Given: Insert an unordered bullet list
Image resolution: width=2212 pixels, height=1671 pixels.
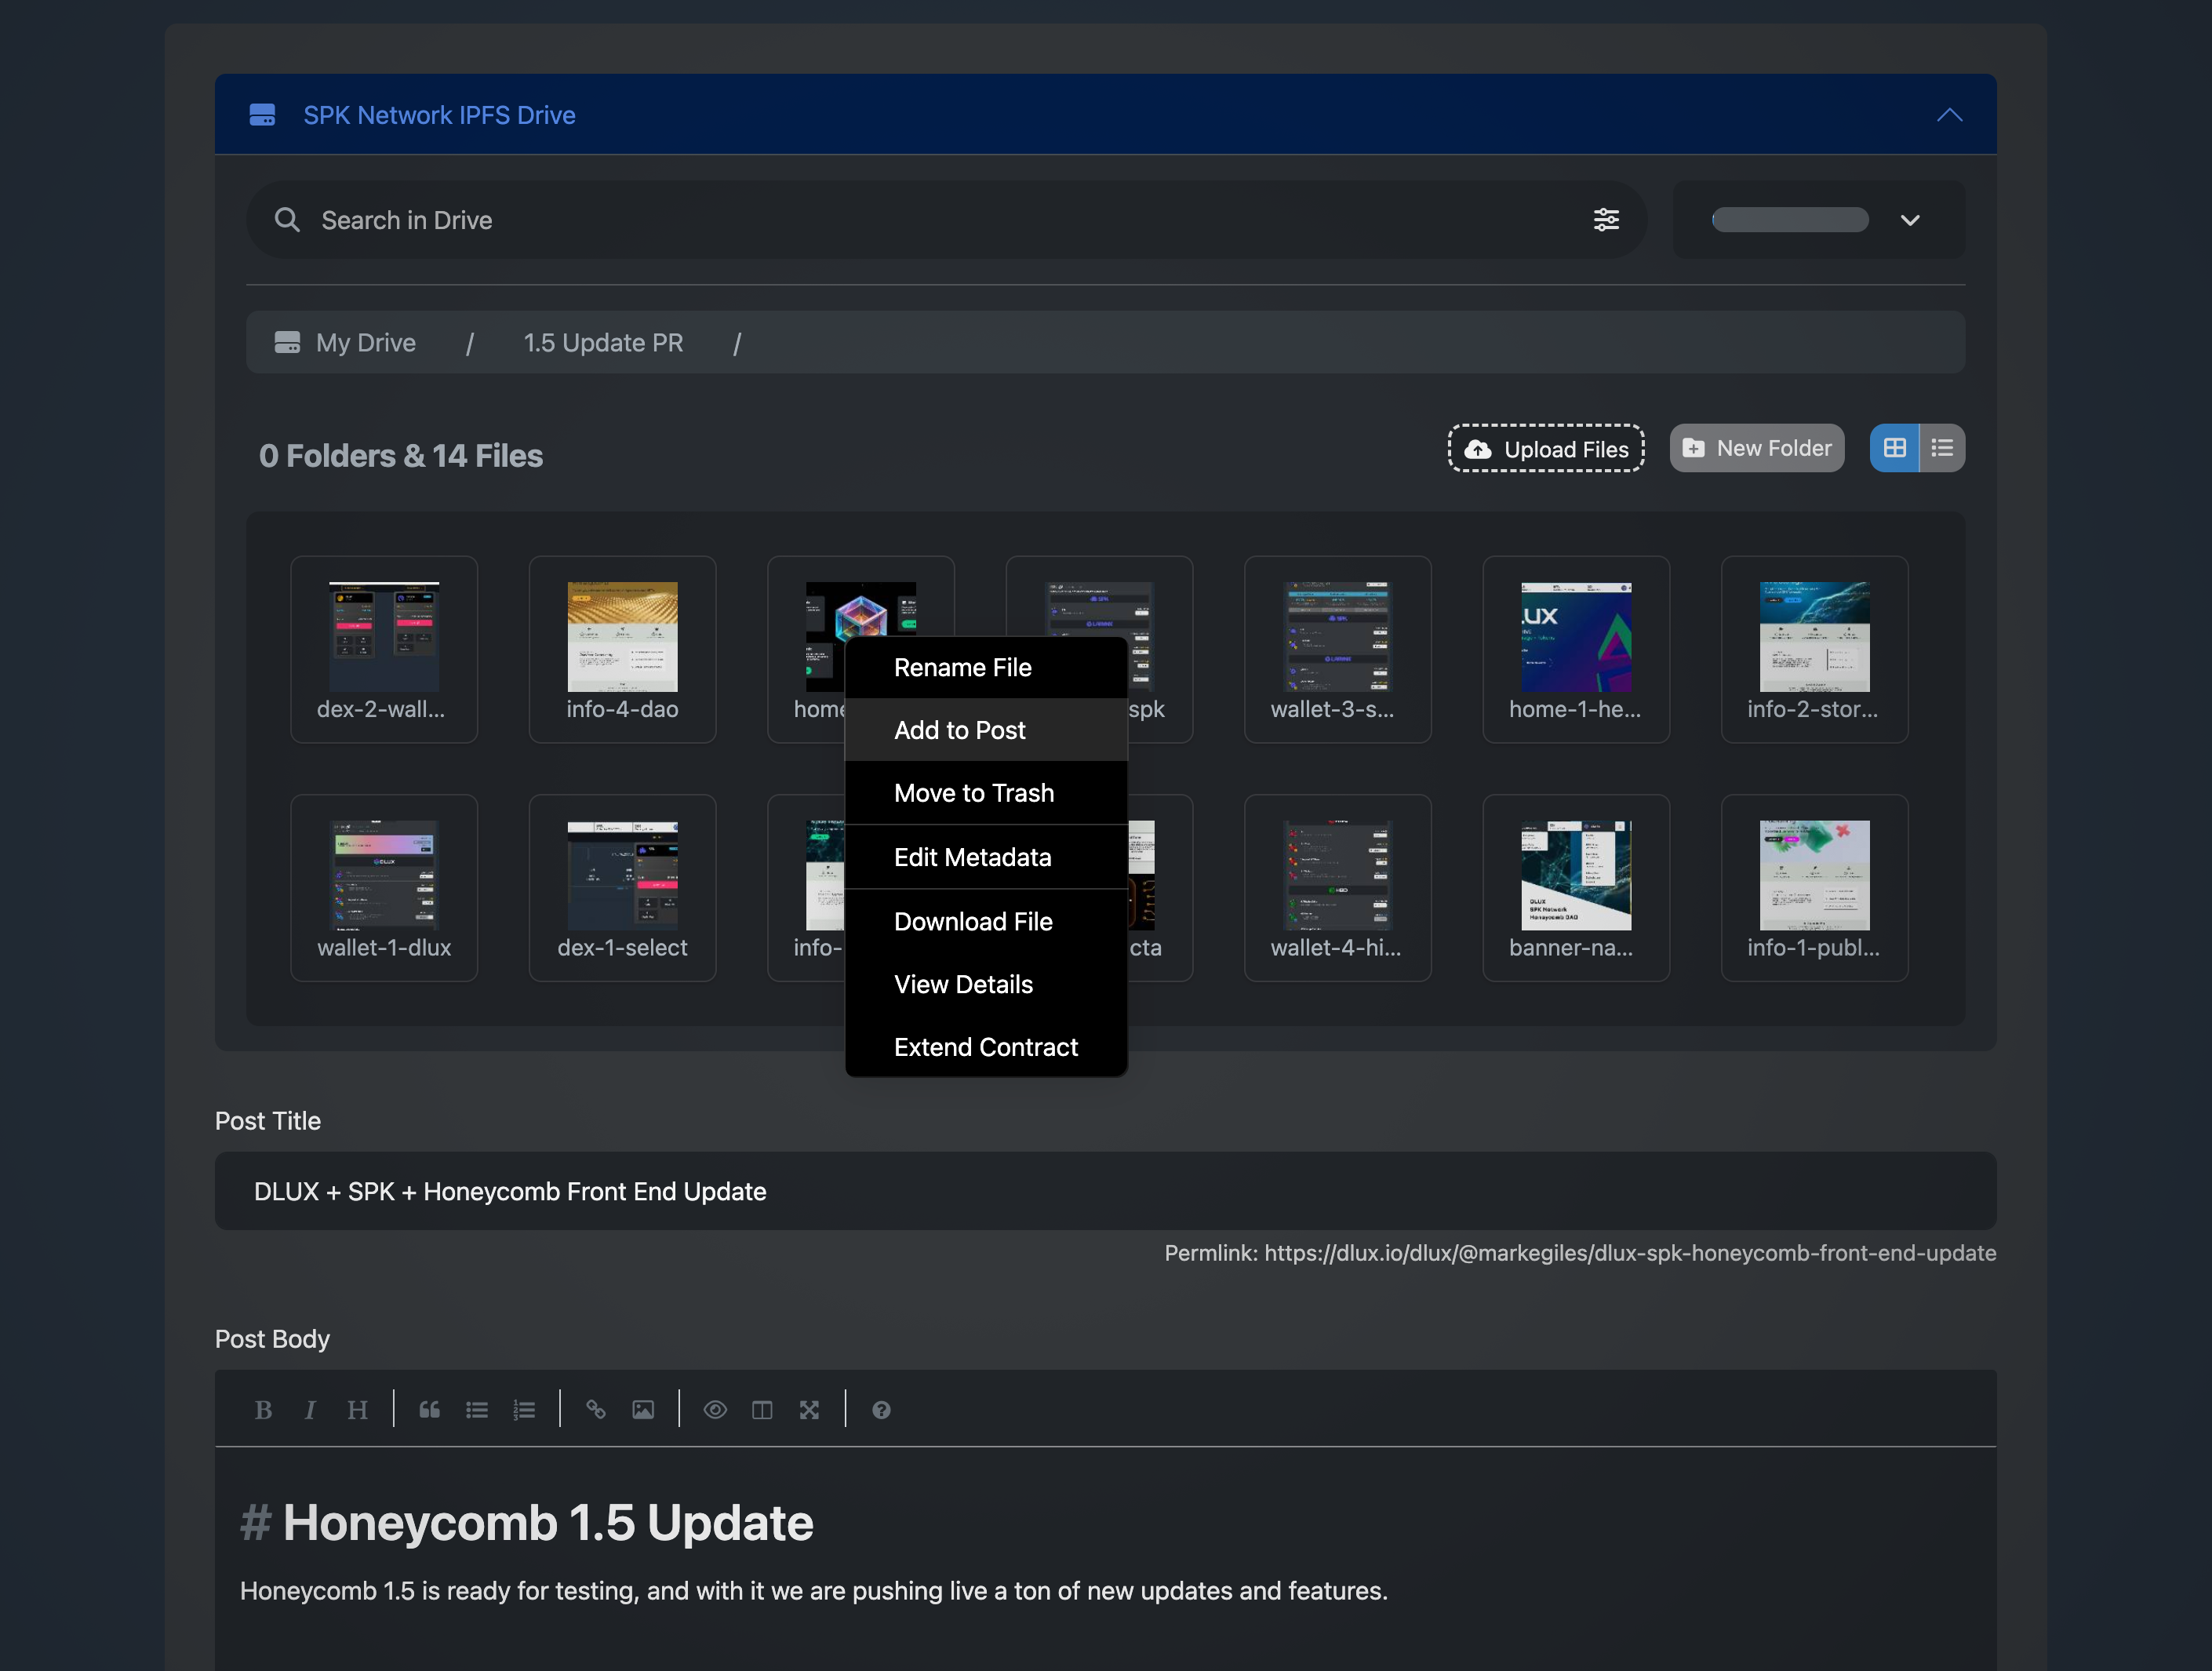Looking at the screenshot, I should (x=477, y=1411).
